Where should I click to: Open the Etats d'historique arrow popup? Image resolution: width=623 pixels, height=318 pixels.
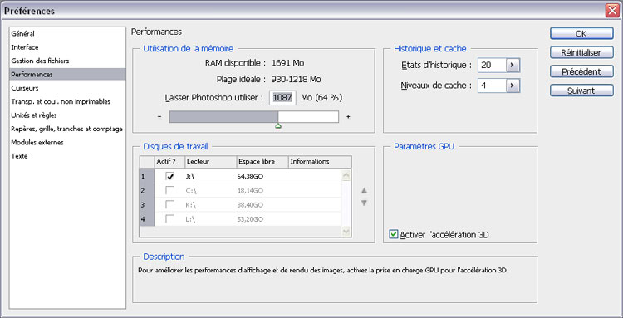513,65
